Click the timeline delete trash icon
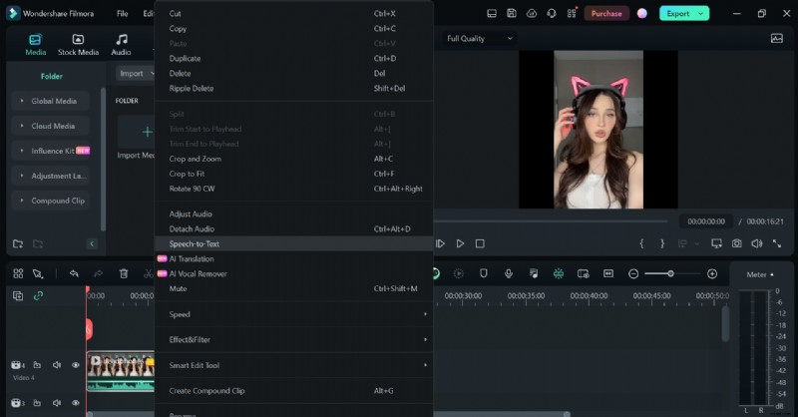The width and height of the screenshot is (798, 417). (x=124, y=274)
